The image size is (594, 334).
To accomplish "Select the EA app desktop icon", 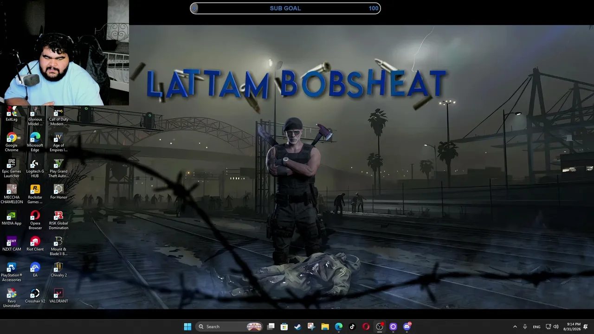I will click(x=35, y=270).
